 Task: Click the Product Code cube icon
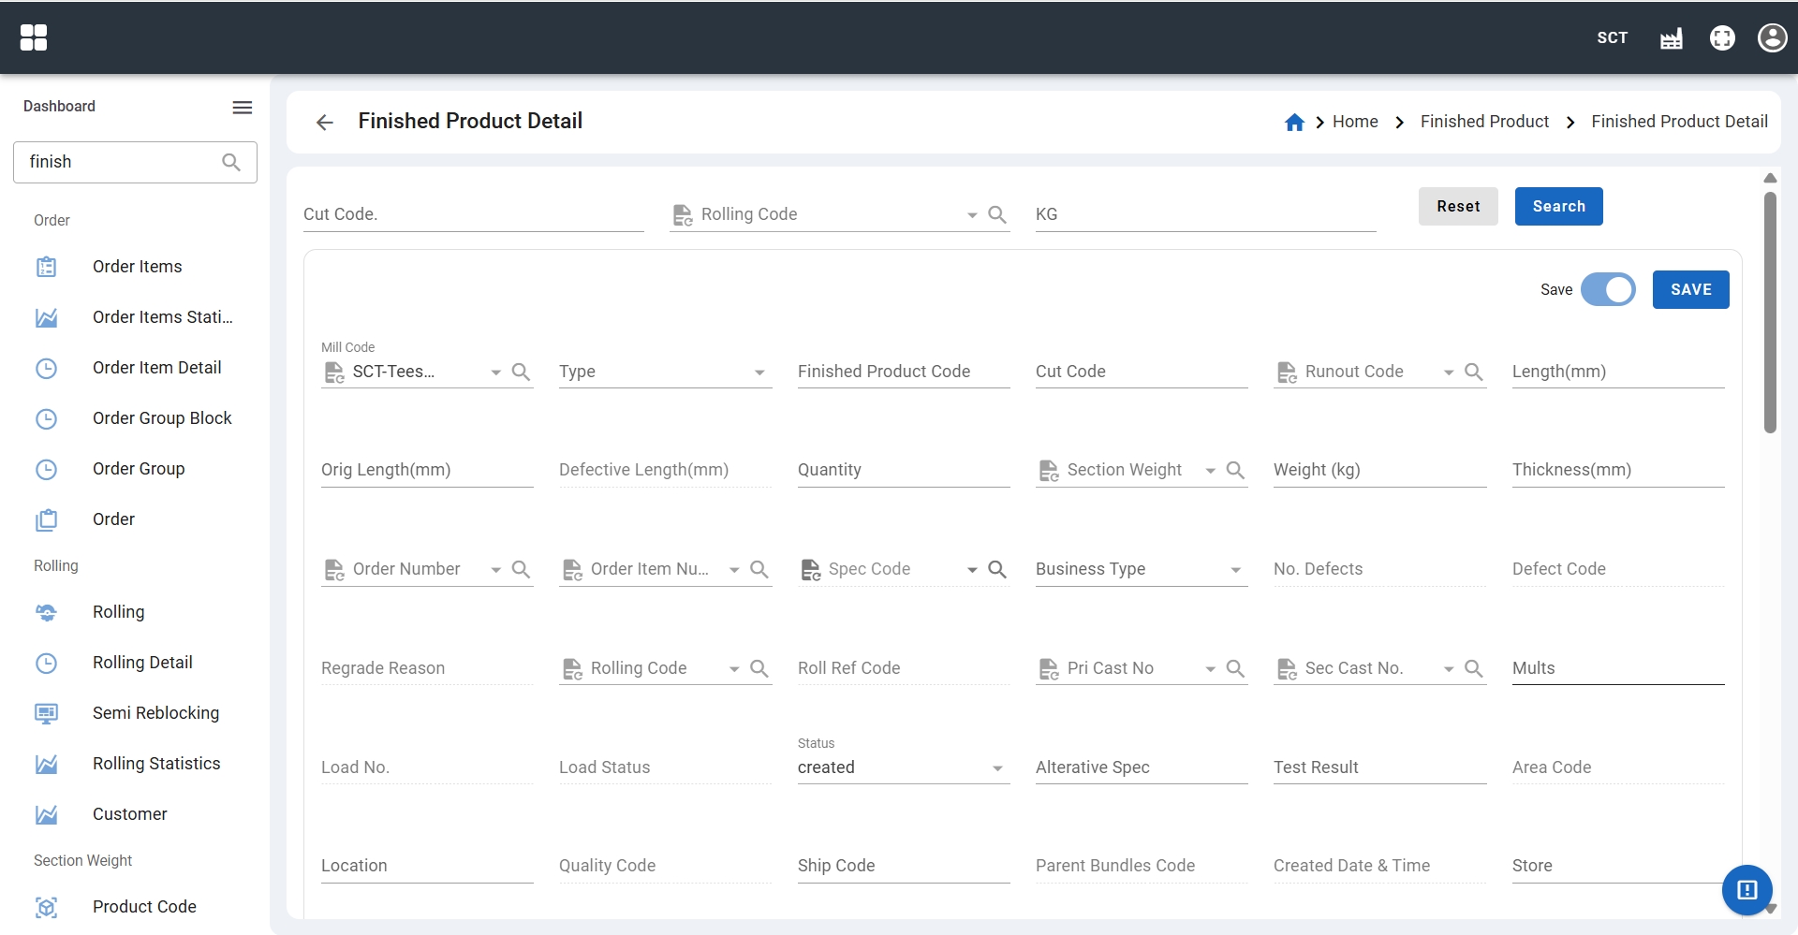46,907
